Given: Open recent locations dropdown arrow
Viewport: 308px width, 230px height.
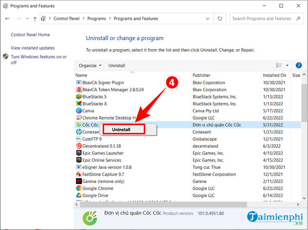Looking at the screenshot, I should (27, 19).
